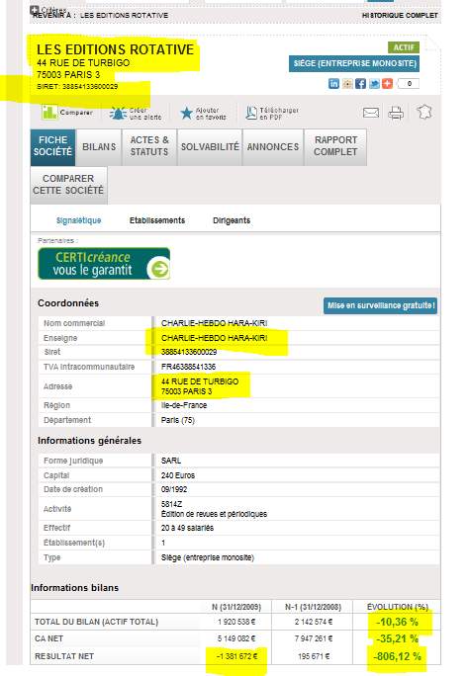468x676 pixels.
Task: Click Résultat net value -1 381 672 €
Action: [x=237, y=656]
